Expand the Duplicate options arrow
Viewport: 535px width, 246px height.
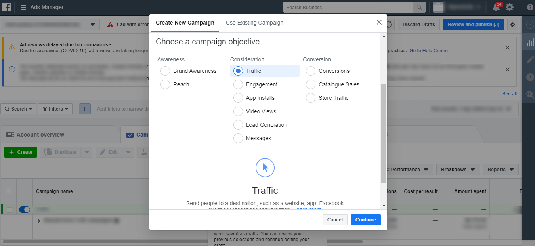click(x=87, y=152)
